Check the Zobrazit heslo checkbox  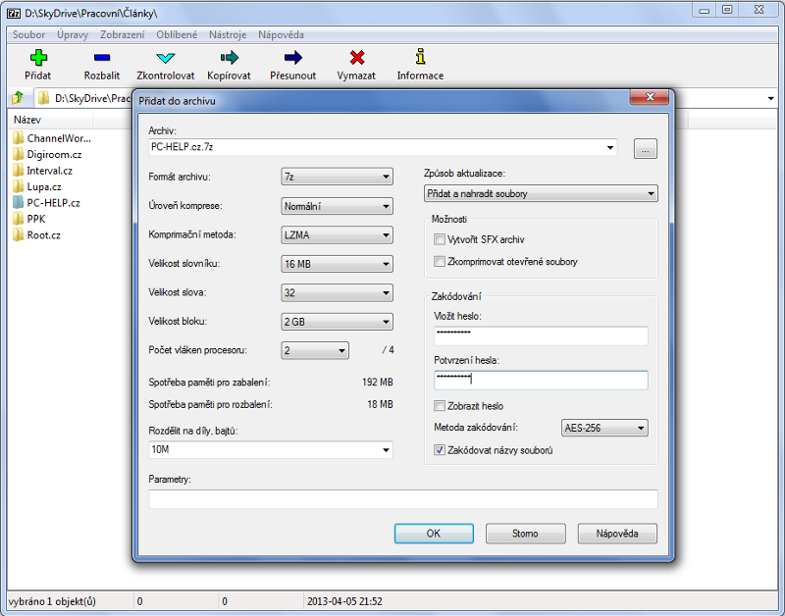point(440,406)
